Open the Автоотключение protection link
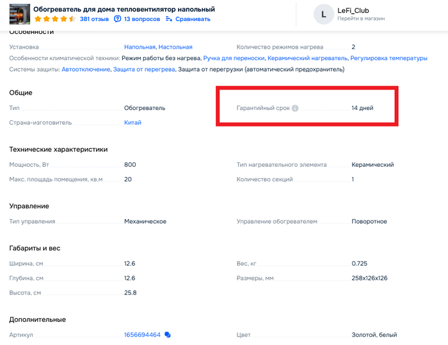448x345 pixels. point(86,70)
